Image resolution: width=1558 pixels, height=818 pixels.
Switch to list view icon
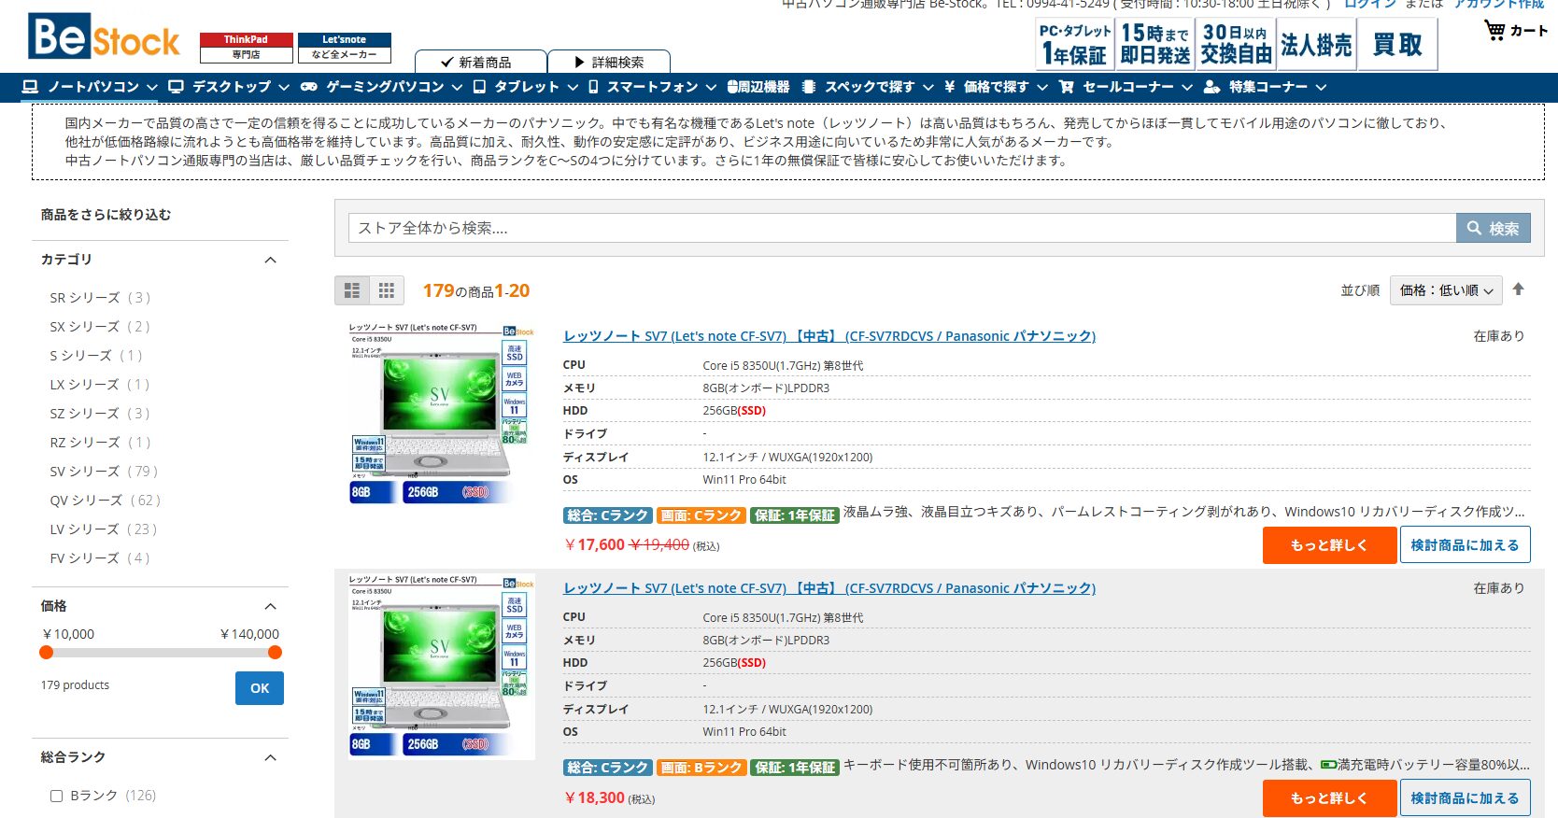pyautogui.click(x=352, y=290)
